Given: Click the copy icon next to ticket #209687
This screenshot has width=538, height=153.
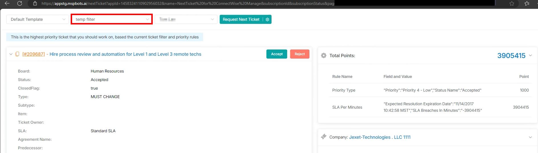Looking at the screenshot, I should (x=17, y=54).
